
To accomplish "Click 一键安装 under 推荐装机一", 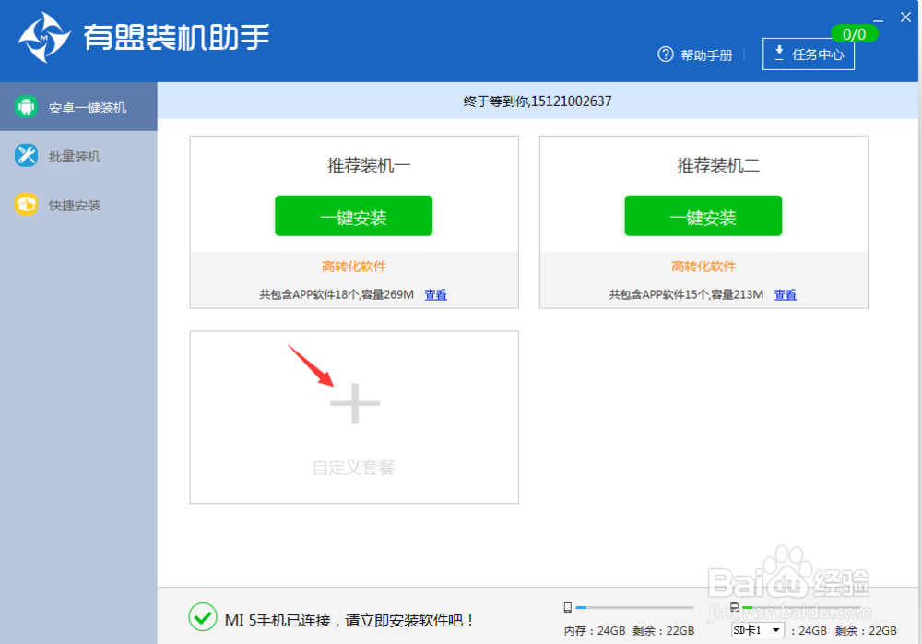I will tap(353, 215).
